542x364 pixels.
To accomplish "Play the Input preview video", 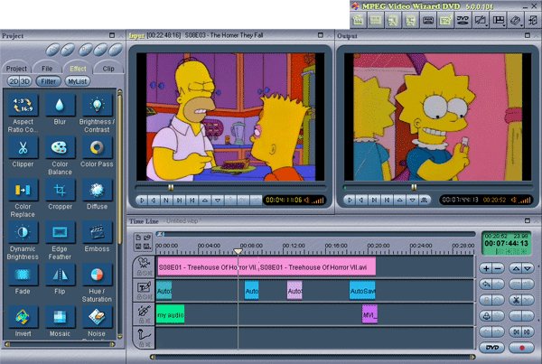I will click(142, 200).
